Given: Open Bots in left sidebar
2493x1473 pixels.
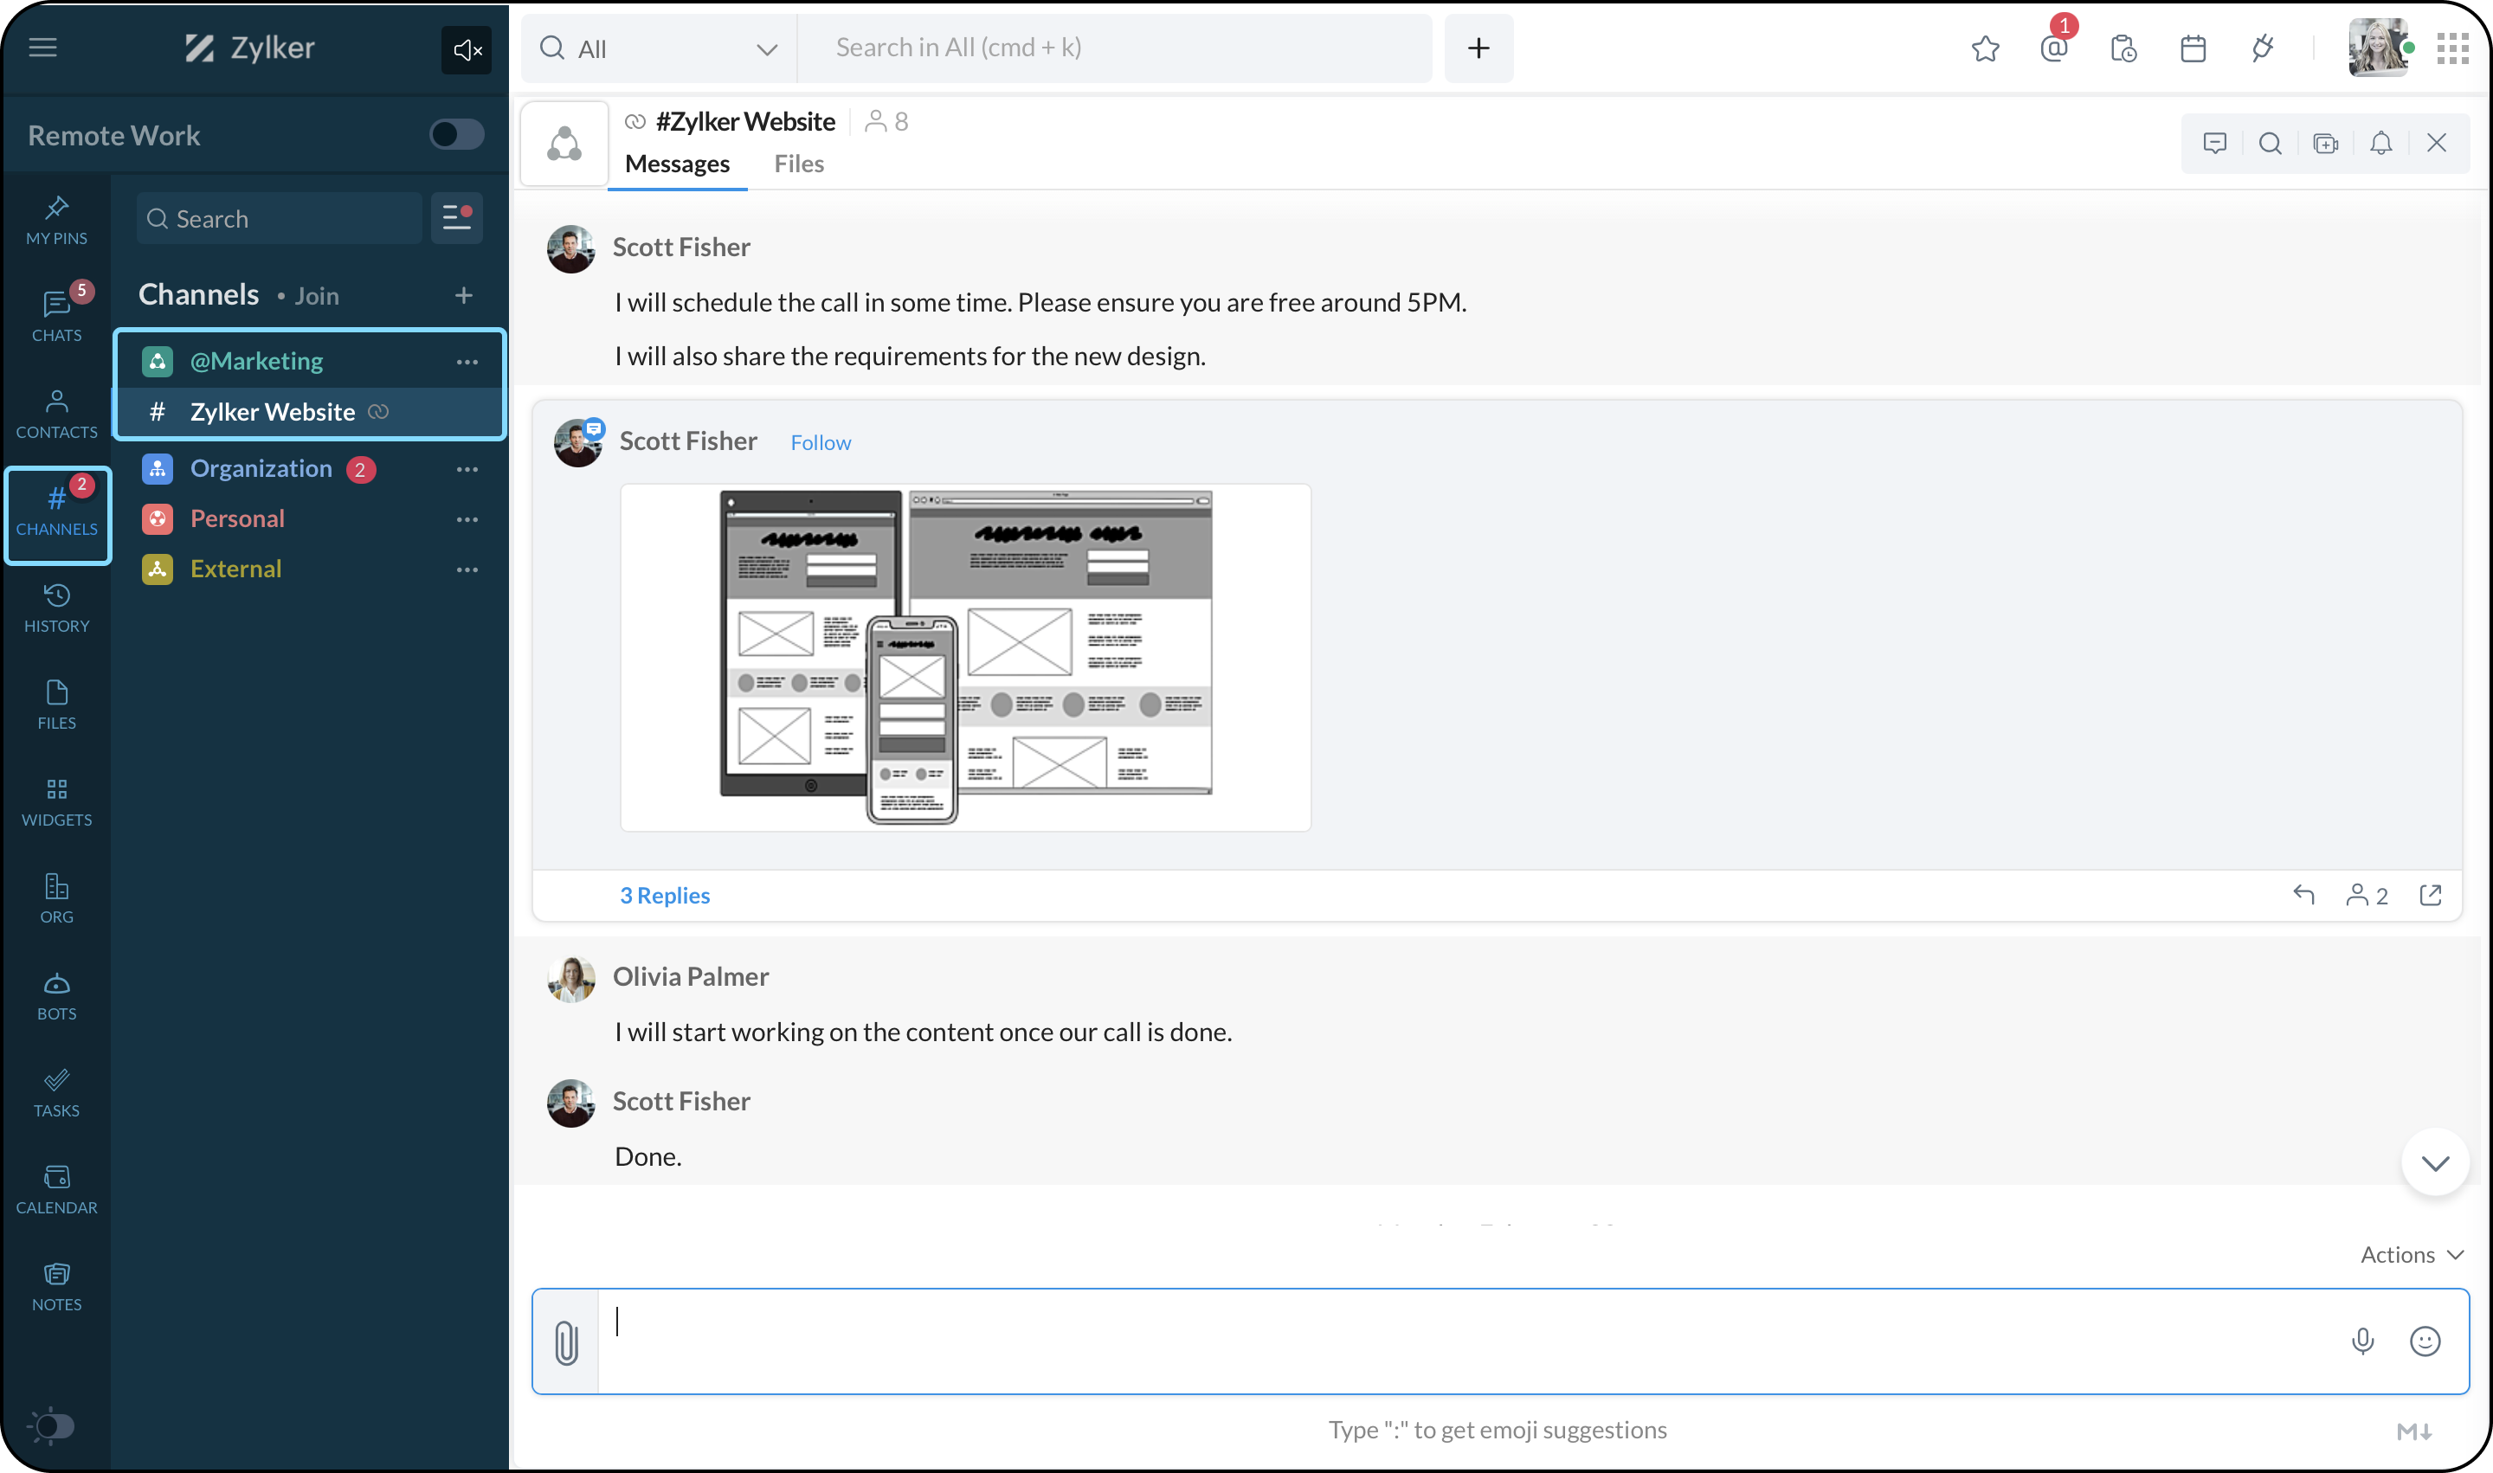Looking at the screenshot, I should click(56, 995).
